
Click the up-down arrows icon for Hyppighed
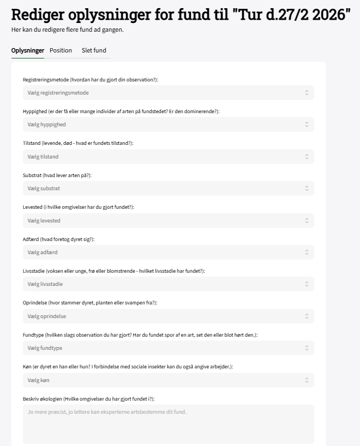[307, 125]
